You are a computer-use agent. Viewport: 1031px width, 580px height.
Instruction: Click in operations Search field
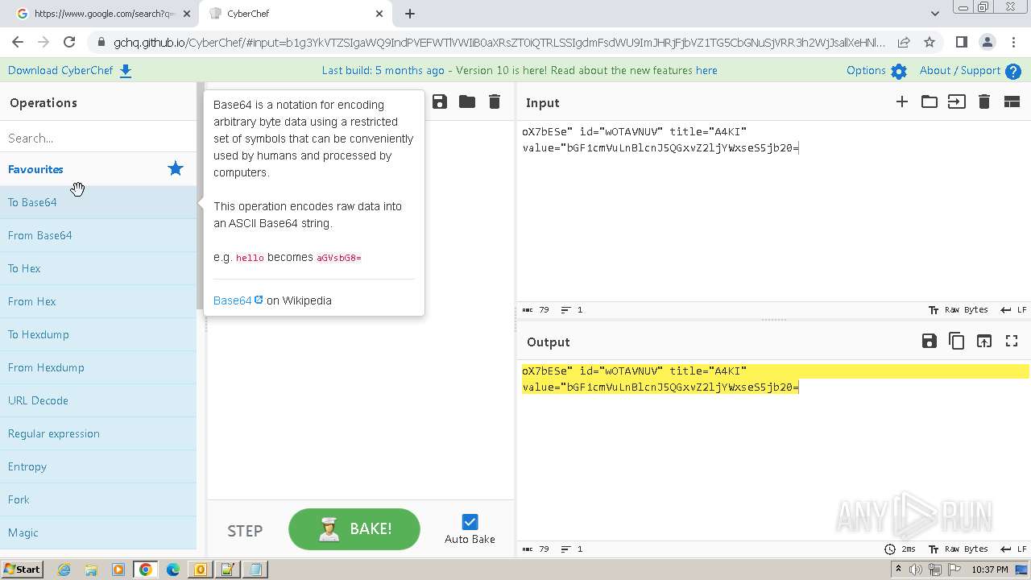pos(98,138)
